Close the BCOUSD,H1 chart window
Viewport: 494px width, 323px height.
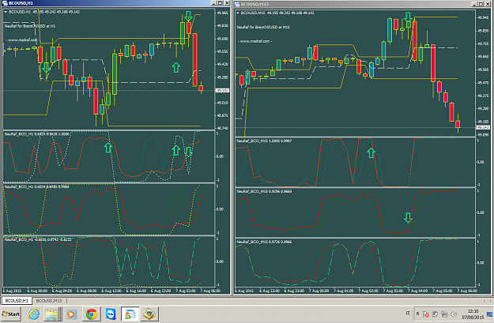coord(227,3)
